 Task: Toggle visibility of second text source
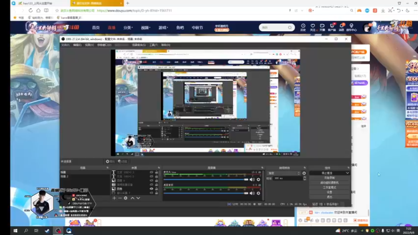(x=151, y=177)
